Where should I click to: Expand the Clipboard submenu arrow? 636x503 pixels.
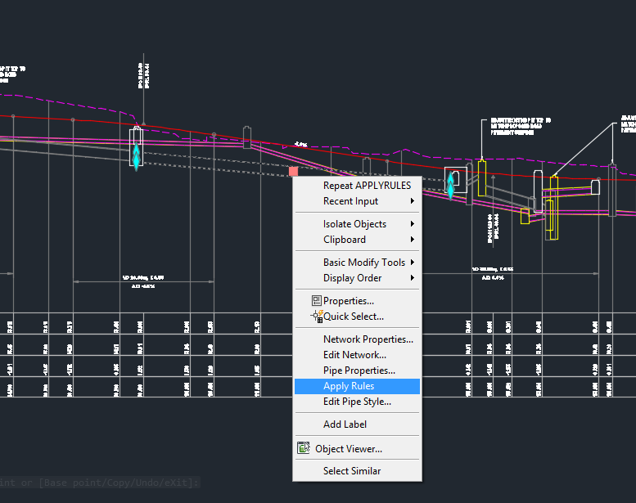(x=412, y=240)
